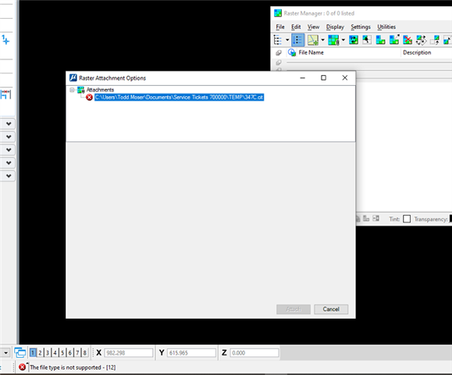Click the greyed-out Attach button

tap(294, 309)
